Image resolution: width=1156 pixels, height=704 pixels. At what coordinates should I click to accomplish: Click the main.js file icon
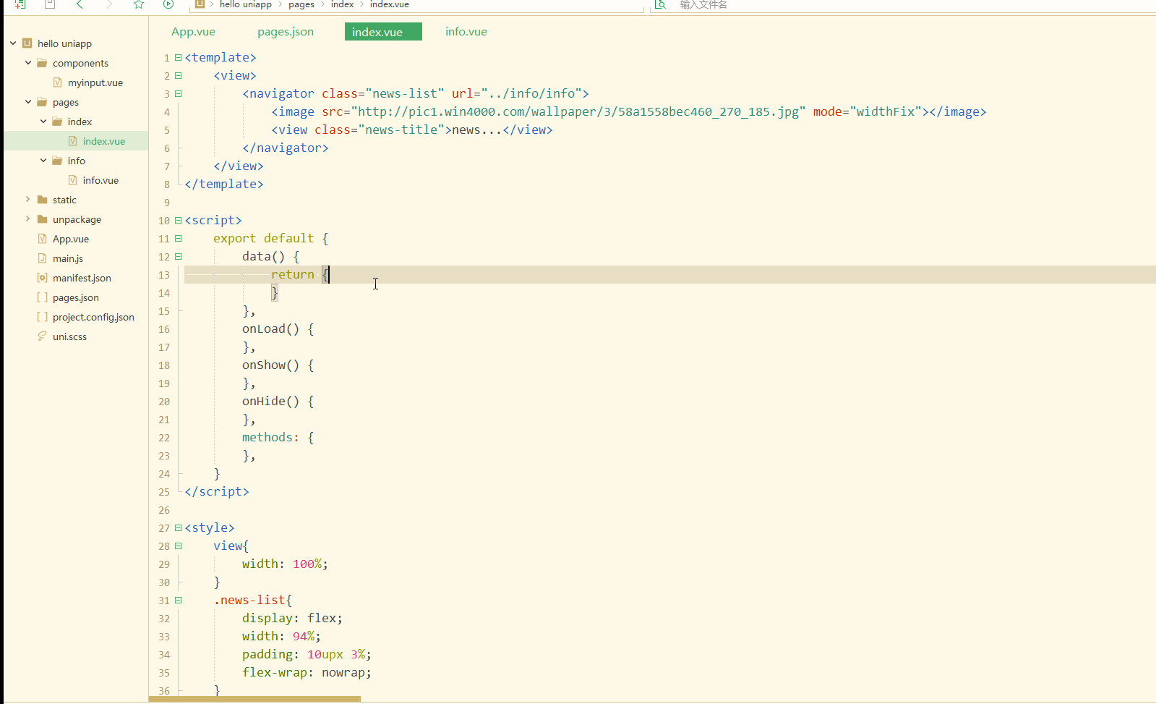click(43, 258)
